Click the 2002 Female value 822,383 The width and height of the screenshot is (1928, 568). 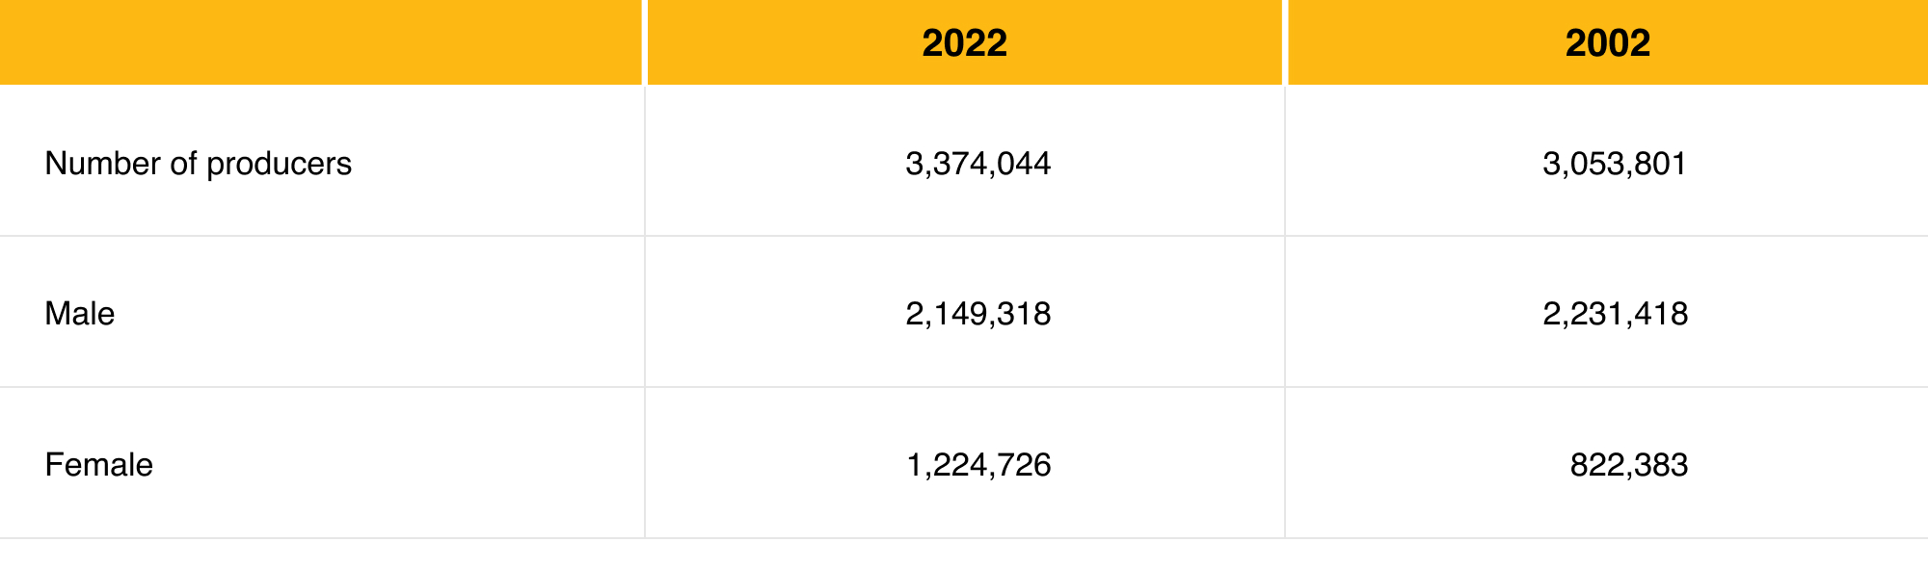pyautogui.click(x=1628, y=465)
